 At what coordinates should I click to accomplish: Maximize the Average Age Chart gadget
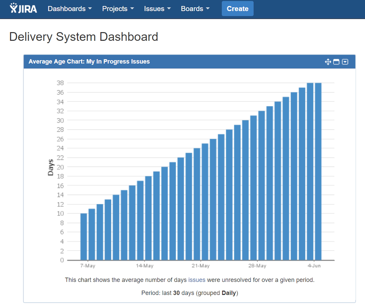336,62
